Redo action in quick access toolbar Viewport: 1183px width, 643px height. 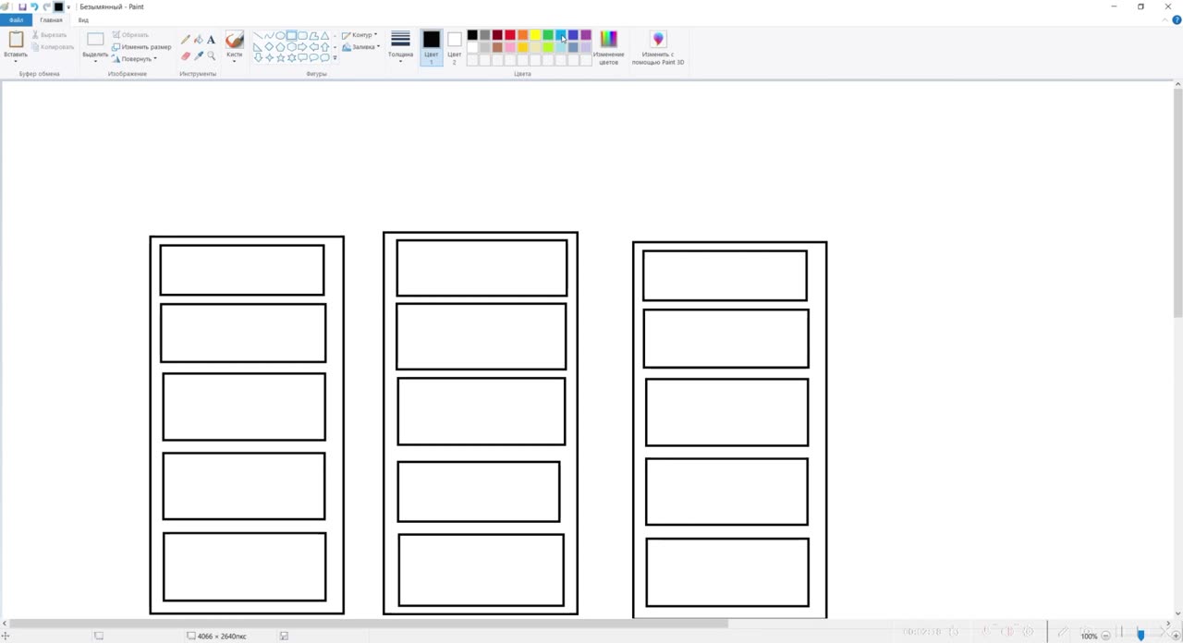(x=46, y=6)
